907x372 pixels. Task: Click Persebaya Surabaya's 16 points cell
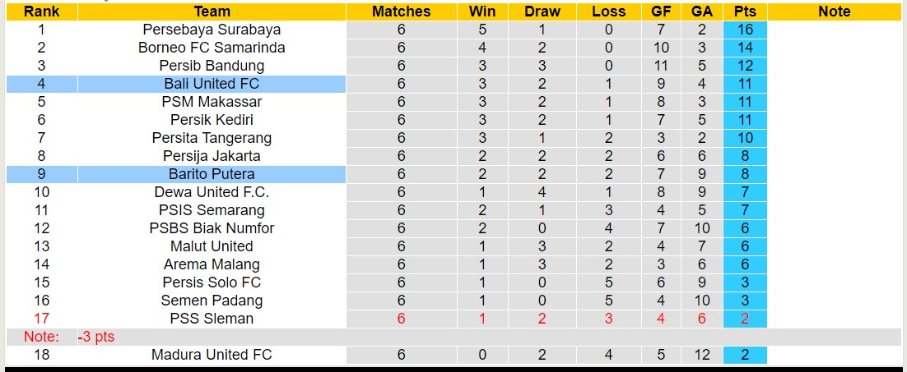pyautogui.click(x=744, y=30)
